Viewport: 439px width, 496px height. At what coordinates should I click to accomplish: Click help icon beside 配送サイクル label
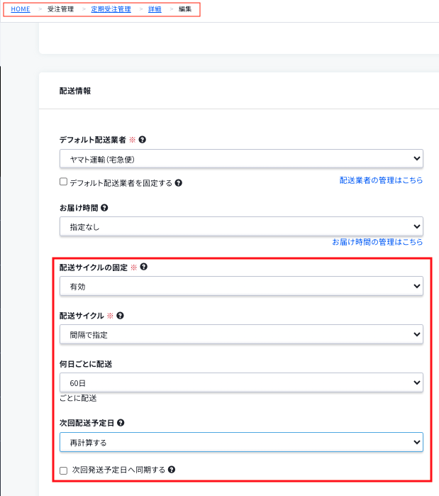(x=120, y=315)
